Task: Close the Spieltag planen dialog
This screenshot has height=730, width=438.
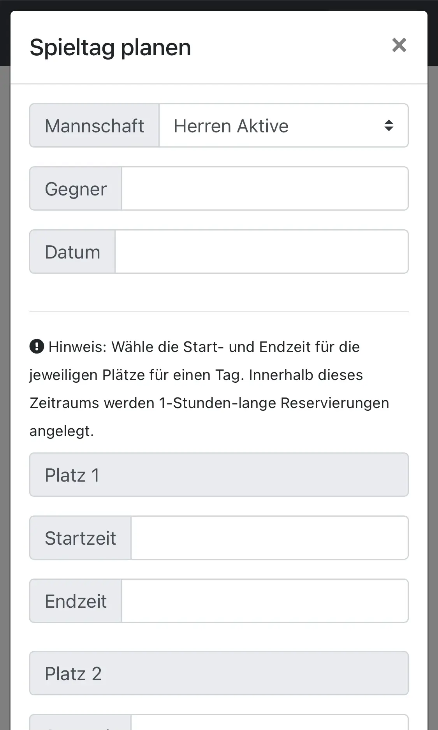Action: (x=399, y=45)
